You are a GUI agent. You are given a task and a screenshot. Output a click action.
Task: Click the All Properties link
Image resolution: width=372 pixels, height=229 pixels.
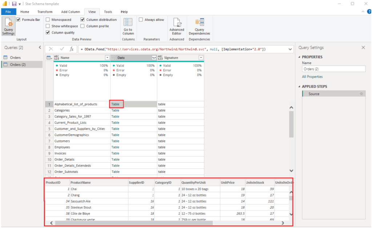[x=312, y=77]
